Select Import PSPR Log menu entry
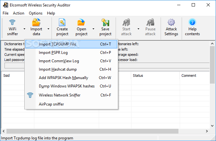Image resolution: width=216 pixels, height=141 pixels. (71, 53)
